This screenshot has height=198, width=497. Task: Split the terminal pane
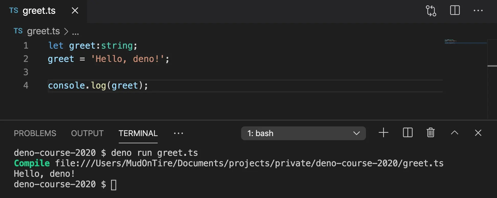click(407, 133)
